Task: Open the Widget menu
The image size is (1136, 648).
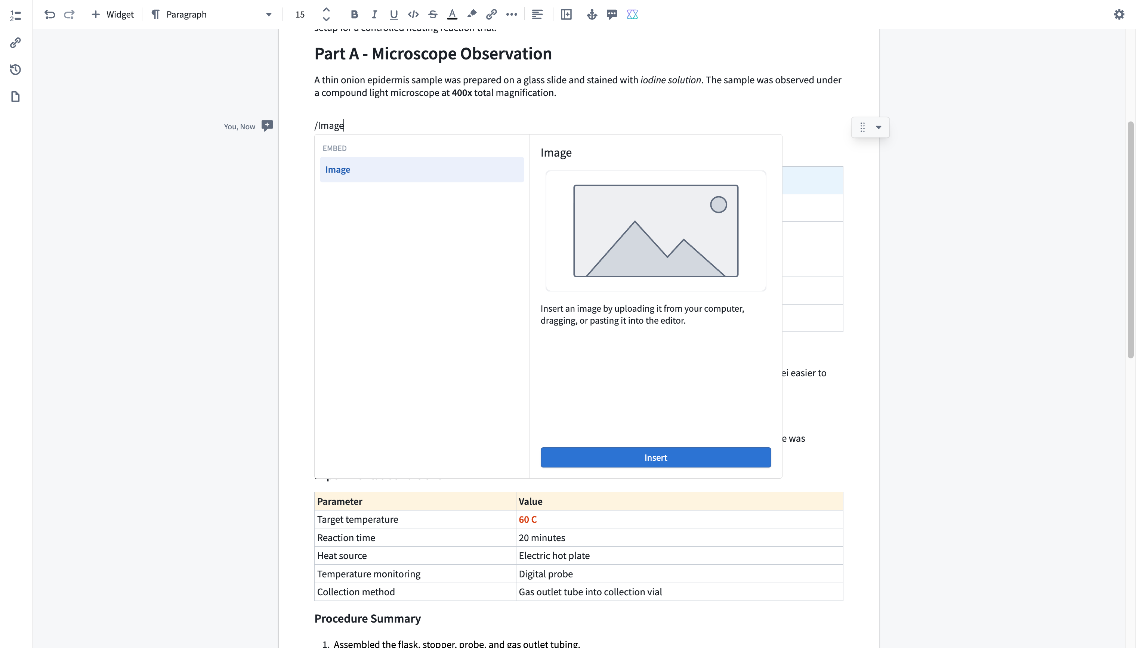Action: coord(112,14)
